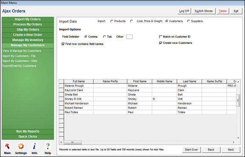Screen dimensions: 245x157
Task: Click the vertical scrollbar thumb of table
Action: coord(238,100)
